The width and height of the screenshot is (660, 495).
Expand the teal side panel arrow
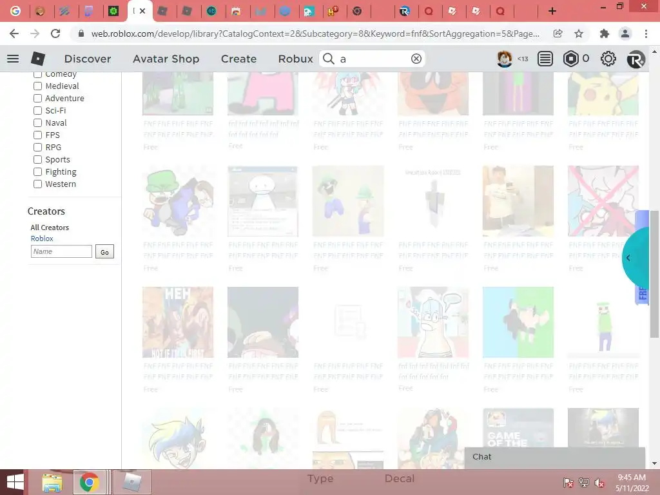coord(628,258)
